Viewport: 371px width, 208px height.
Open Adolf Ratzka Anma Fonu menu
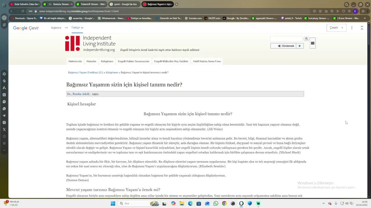pos(207,61)
